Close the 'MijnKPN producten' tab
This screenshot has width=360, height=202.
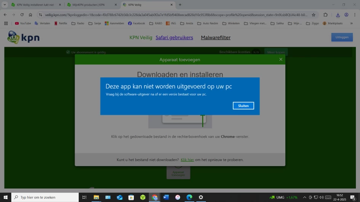(116, 5)
